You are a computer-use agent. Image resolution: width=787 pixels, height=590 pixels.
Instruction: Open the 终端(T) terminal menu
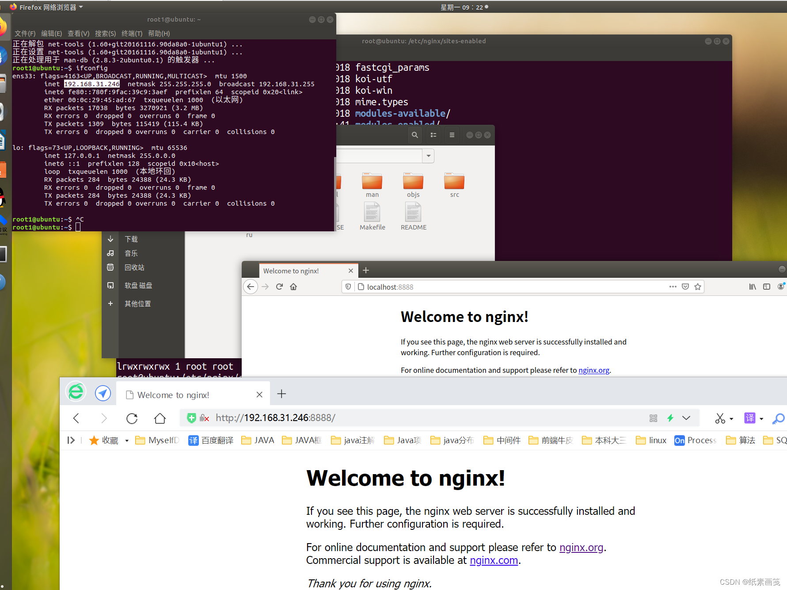tap(132, 34)
